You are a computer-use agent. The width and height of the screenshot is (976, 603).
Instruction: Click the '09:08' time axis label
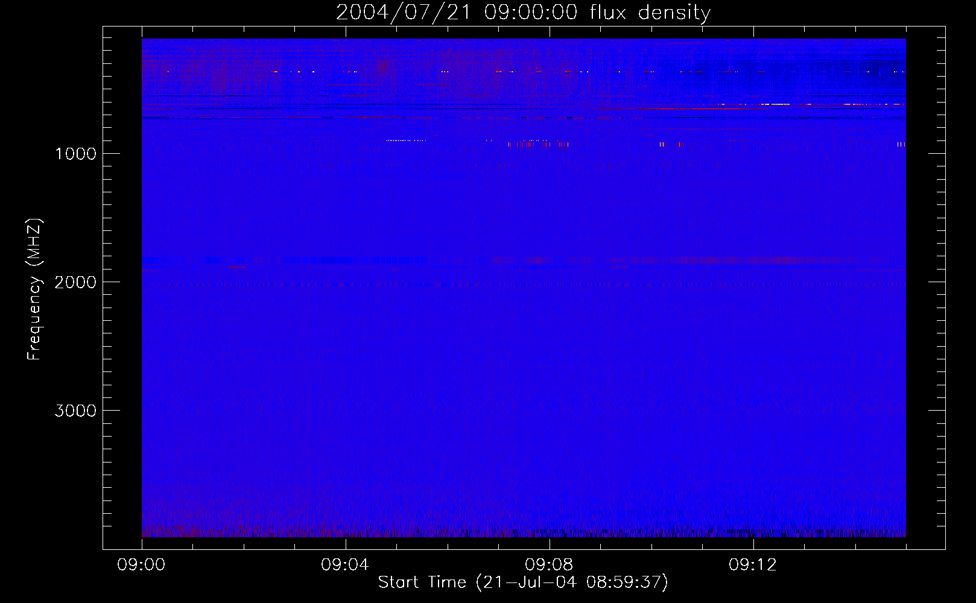[550, 565]
